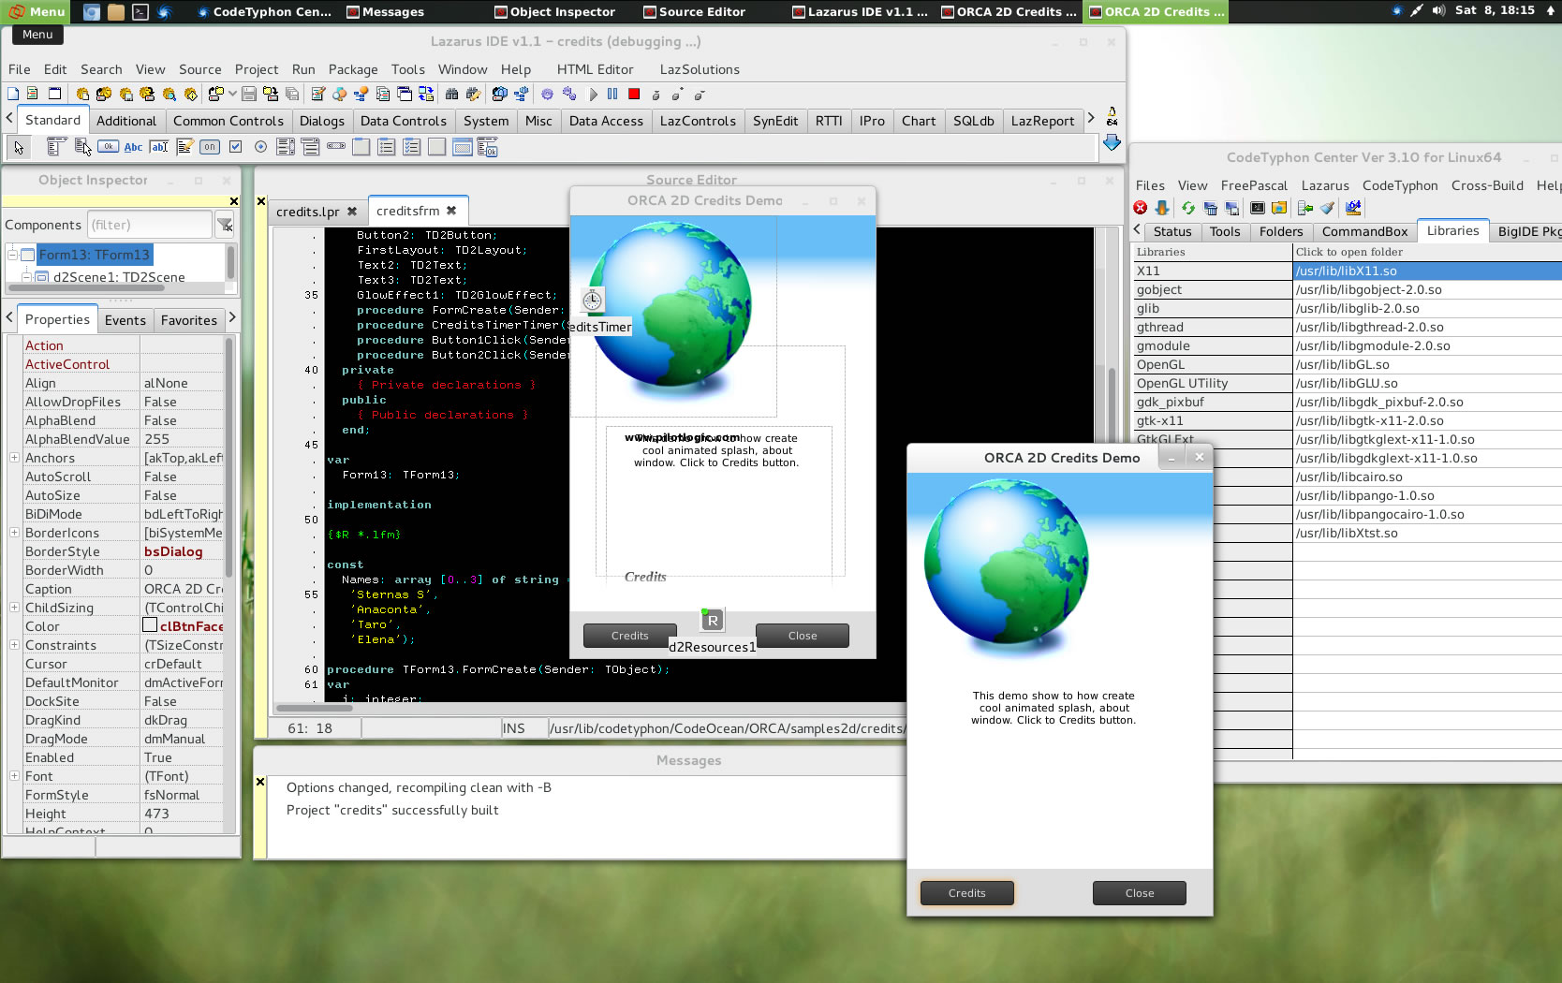Click the folder icon in CodeTyphon Center
This screenshot has width=1562, height=983.
pyautogui.click(x=1279, y=208)
